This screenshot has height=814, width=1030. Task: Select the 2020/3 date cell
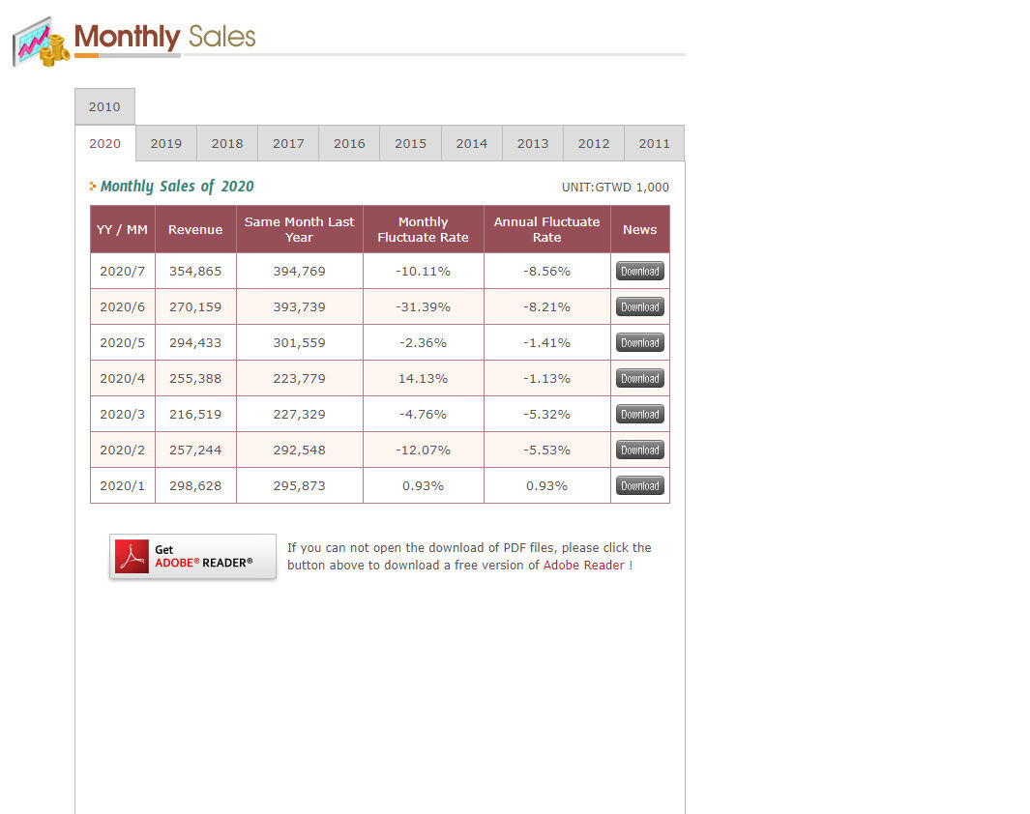click(122, 414)
